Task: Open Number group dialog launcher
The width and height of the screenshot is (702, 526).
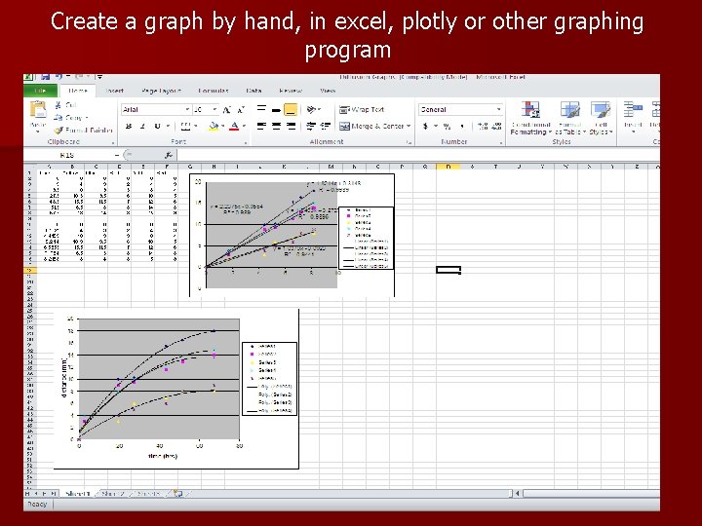Action: (500, 142)
